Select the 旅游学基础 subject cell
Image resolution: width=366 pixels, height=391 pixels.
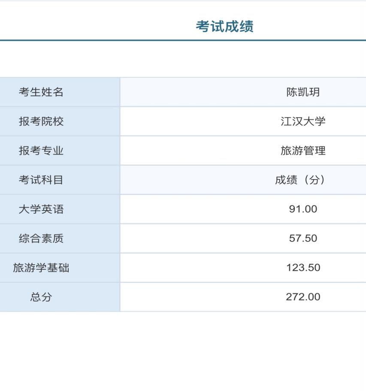tap(41, 268)
